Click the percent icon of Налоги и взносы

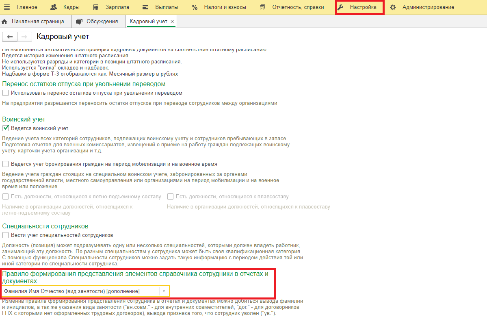195,7
